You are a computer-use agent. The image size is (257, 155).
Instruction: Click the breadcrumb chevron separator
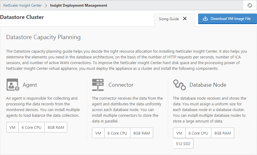coord(46,6)
